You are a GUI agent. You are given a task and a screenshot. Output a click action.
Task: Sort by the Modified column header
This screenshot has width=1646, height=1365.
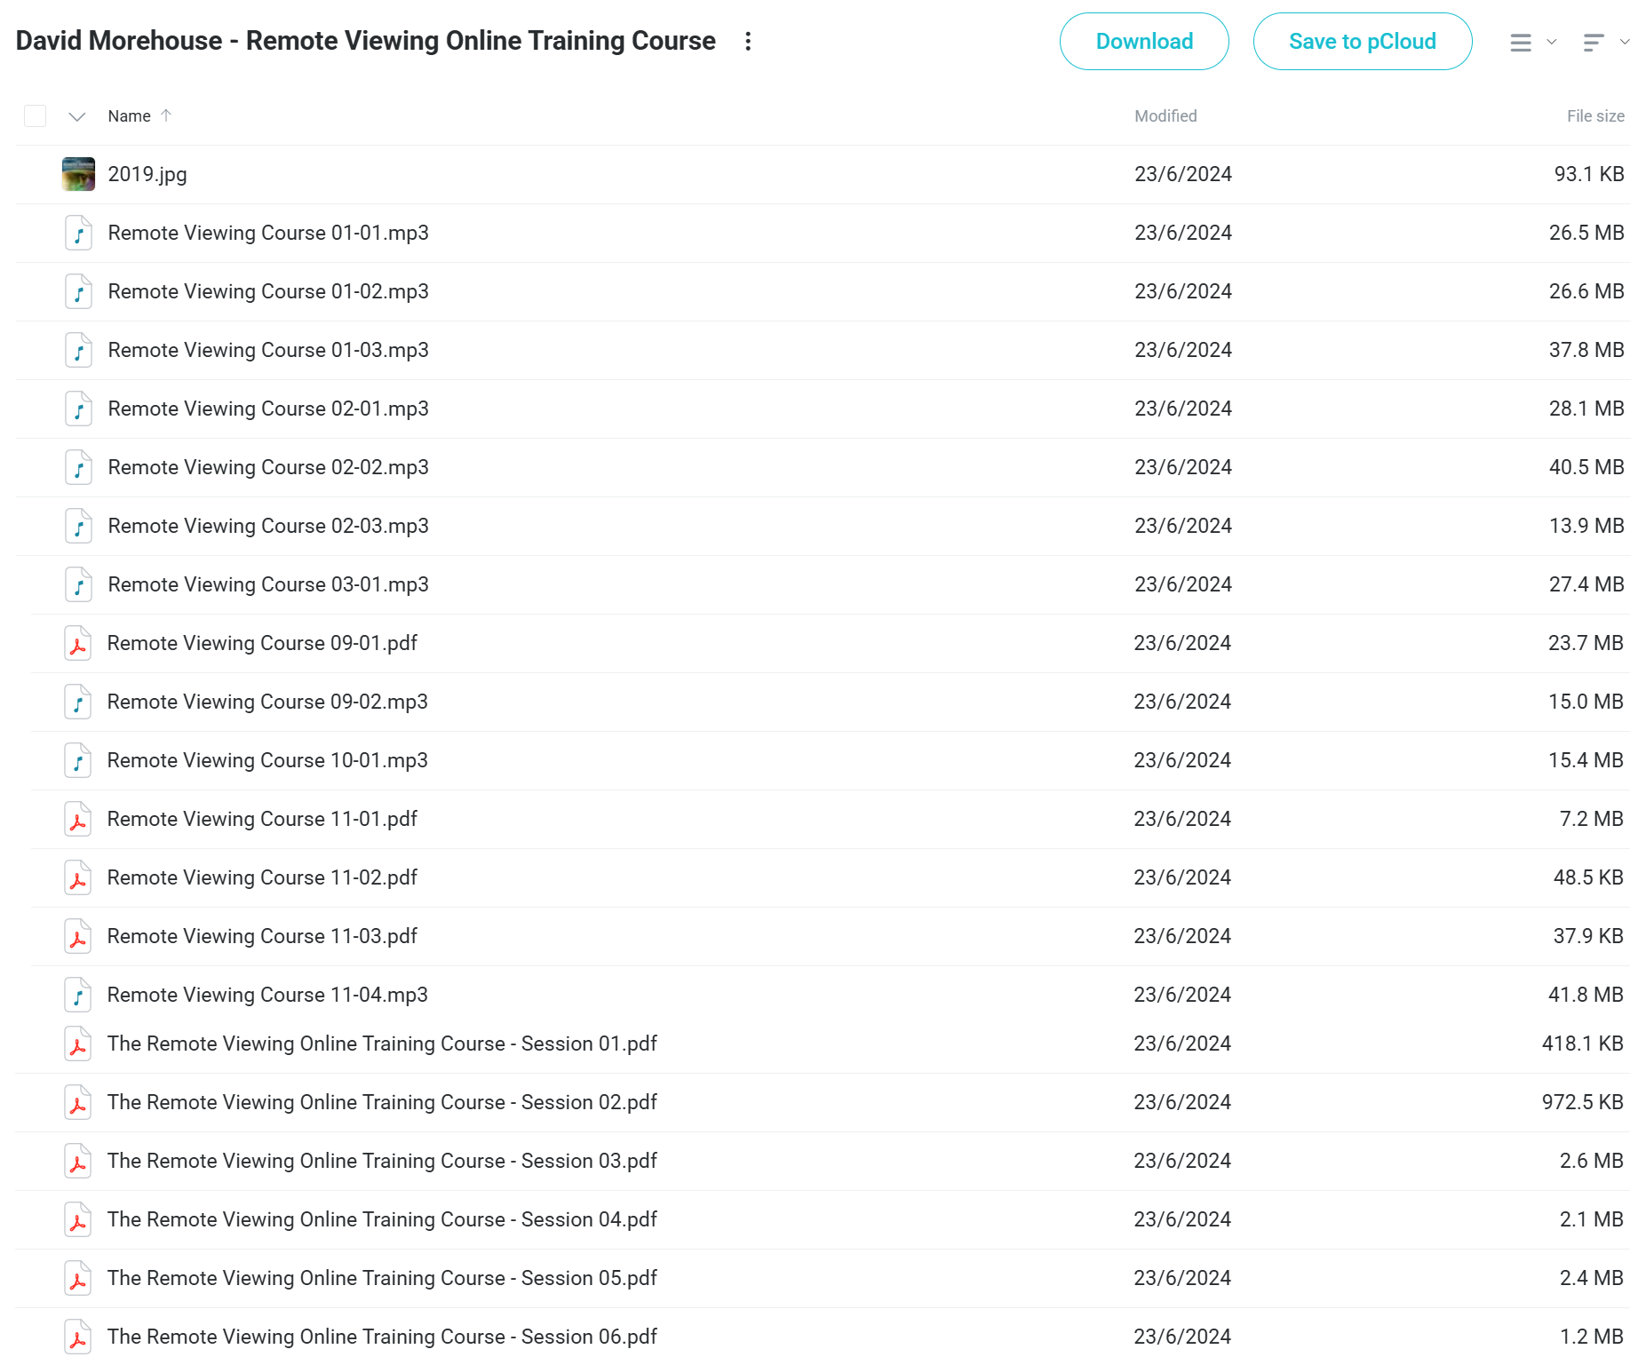1165,116
